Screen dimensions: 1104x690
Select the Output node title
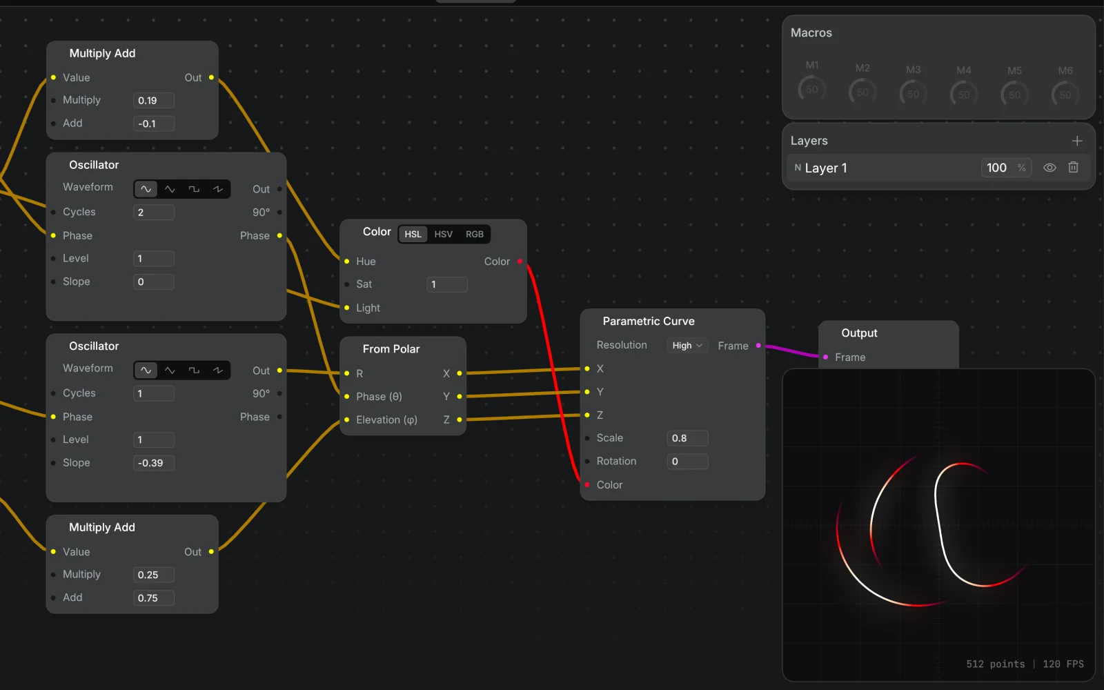(859, 333)
